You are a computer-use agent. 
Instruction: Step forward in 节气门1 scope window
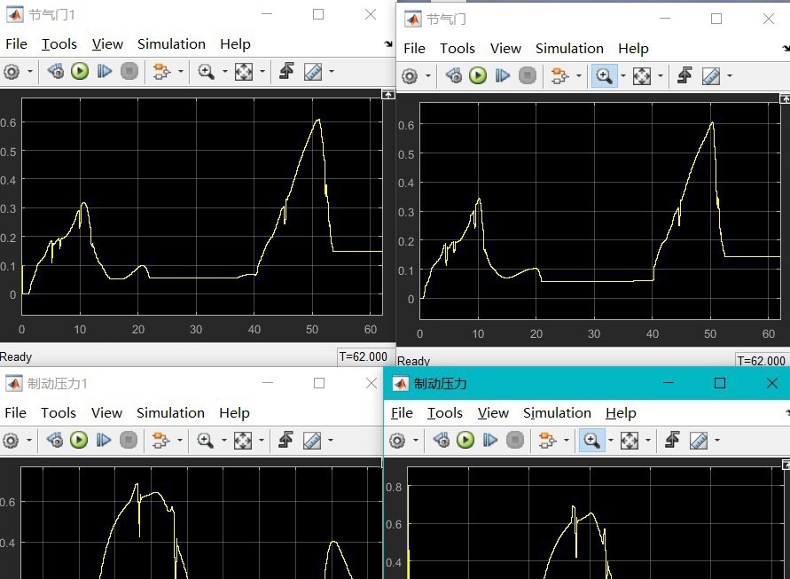point(105,71)
